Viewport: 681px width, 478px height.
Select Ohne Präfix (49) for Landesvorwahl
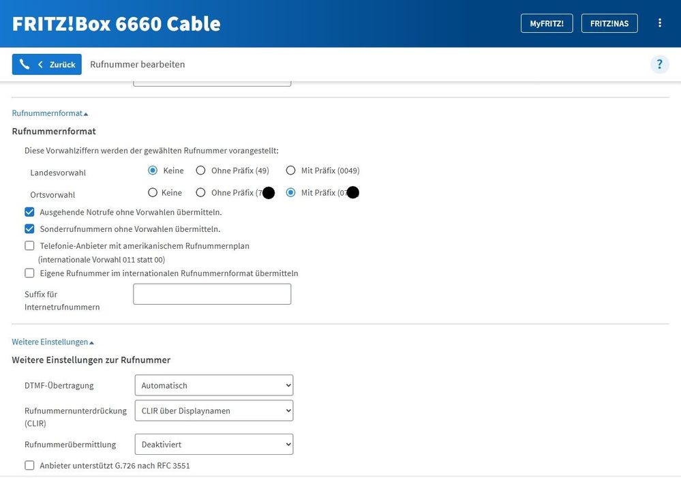coord(200,170)
